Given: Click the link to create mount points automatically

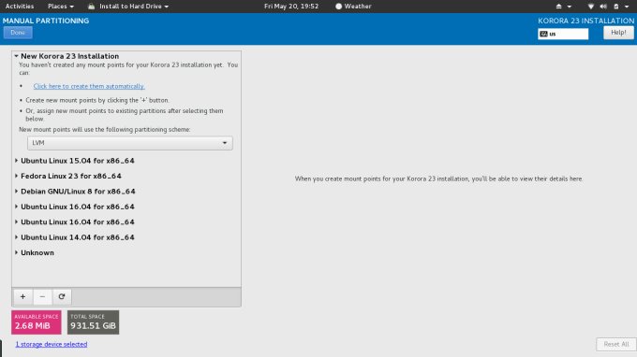Looking at the screenshot, I should [x=89, y=86].
